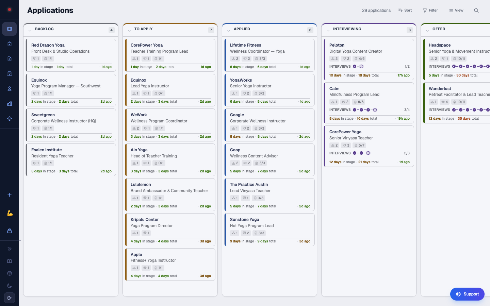Collapse the Offer column chevron

pos(427,31)
